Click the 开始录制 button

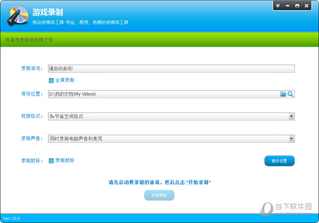click(159, 195)
